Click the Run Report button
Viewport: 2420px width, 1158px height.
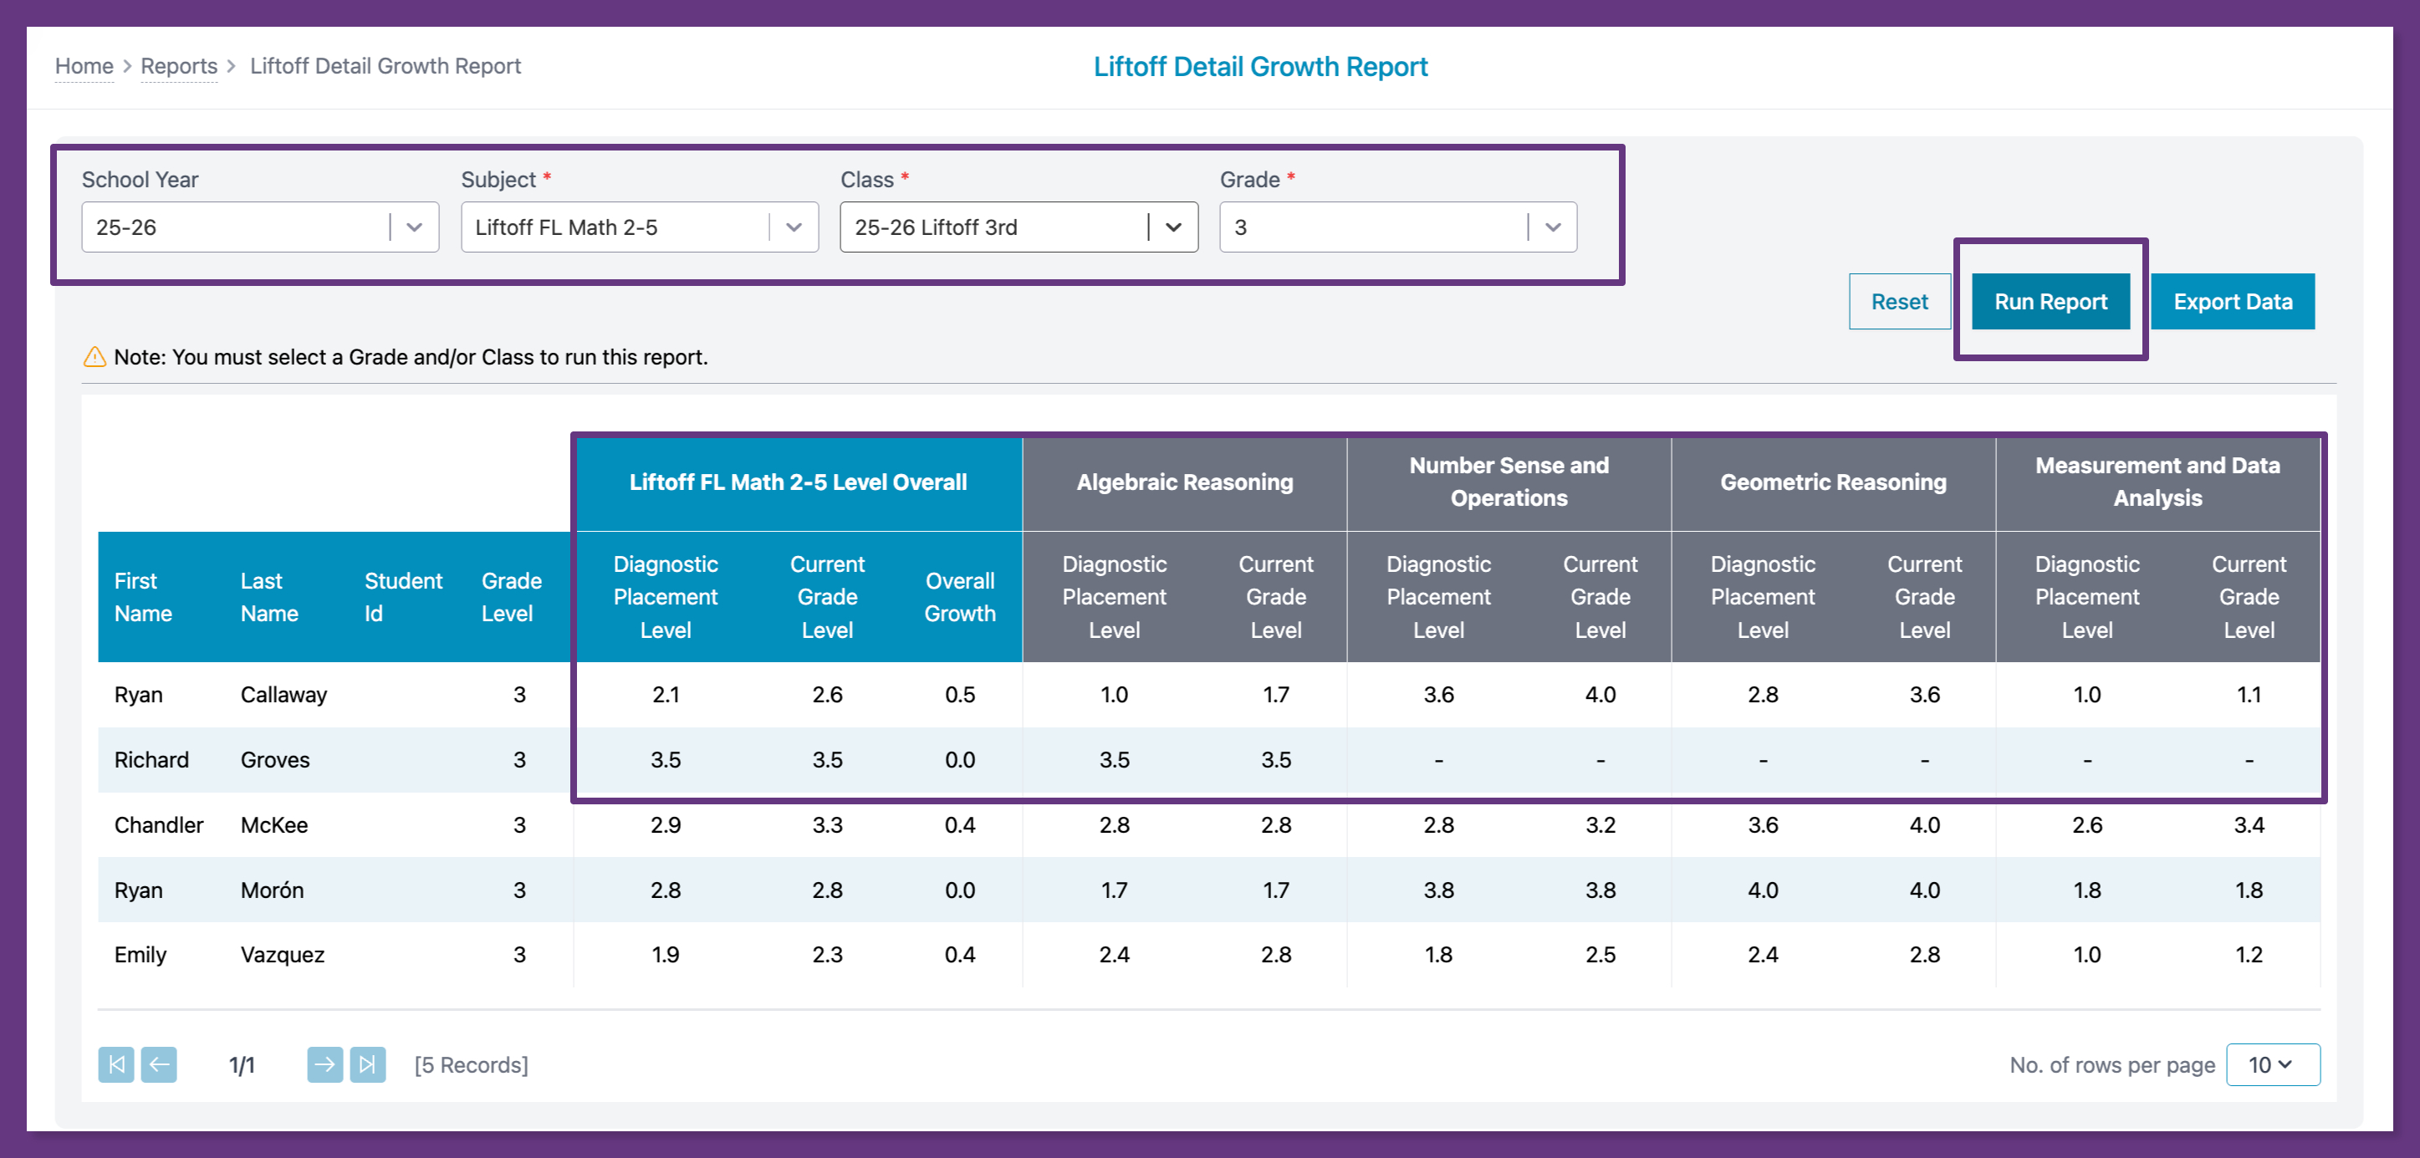tap(2050, 302)
